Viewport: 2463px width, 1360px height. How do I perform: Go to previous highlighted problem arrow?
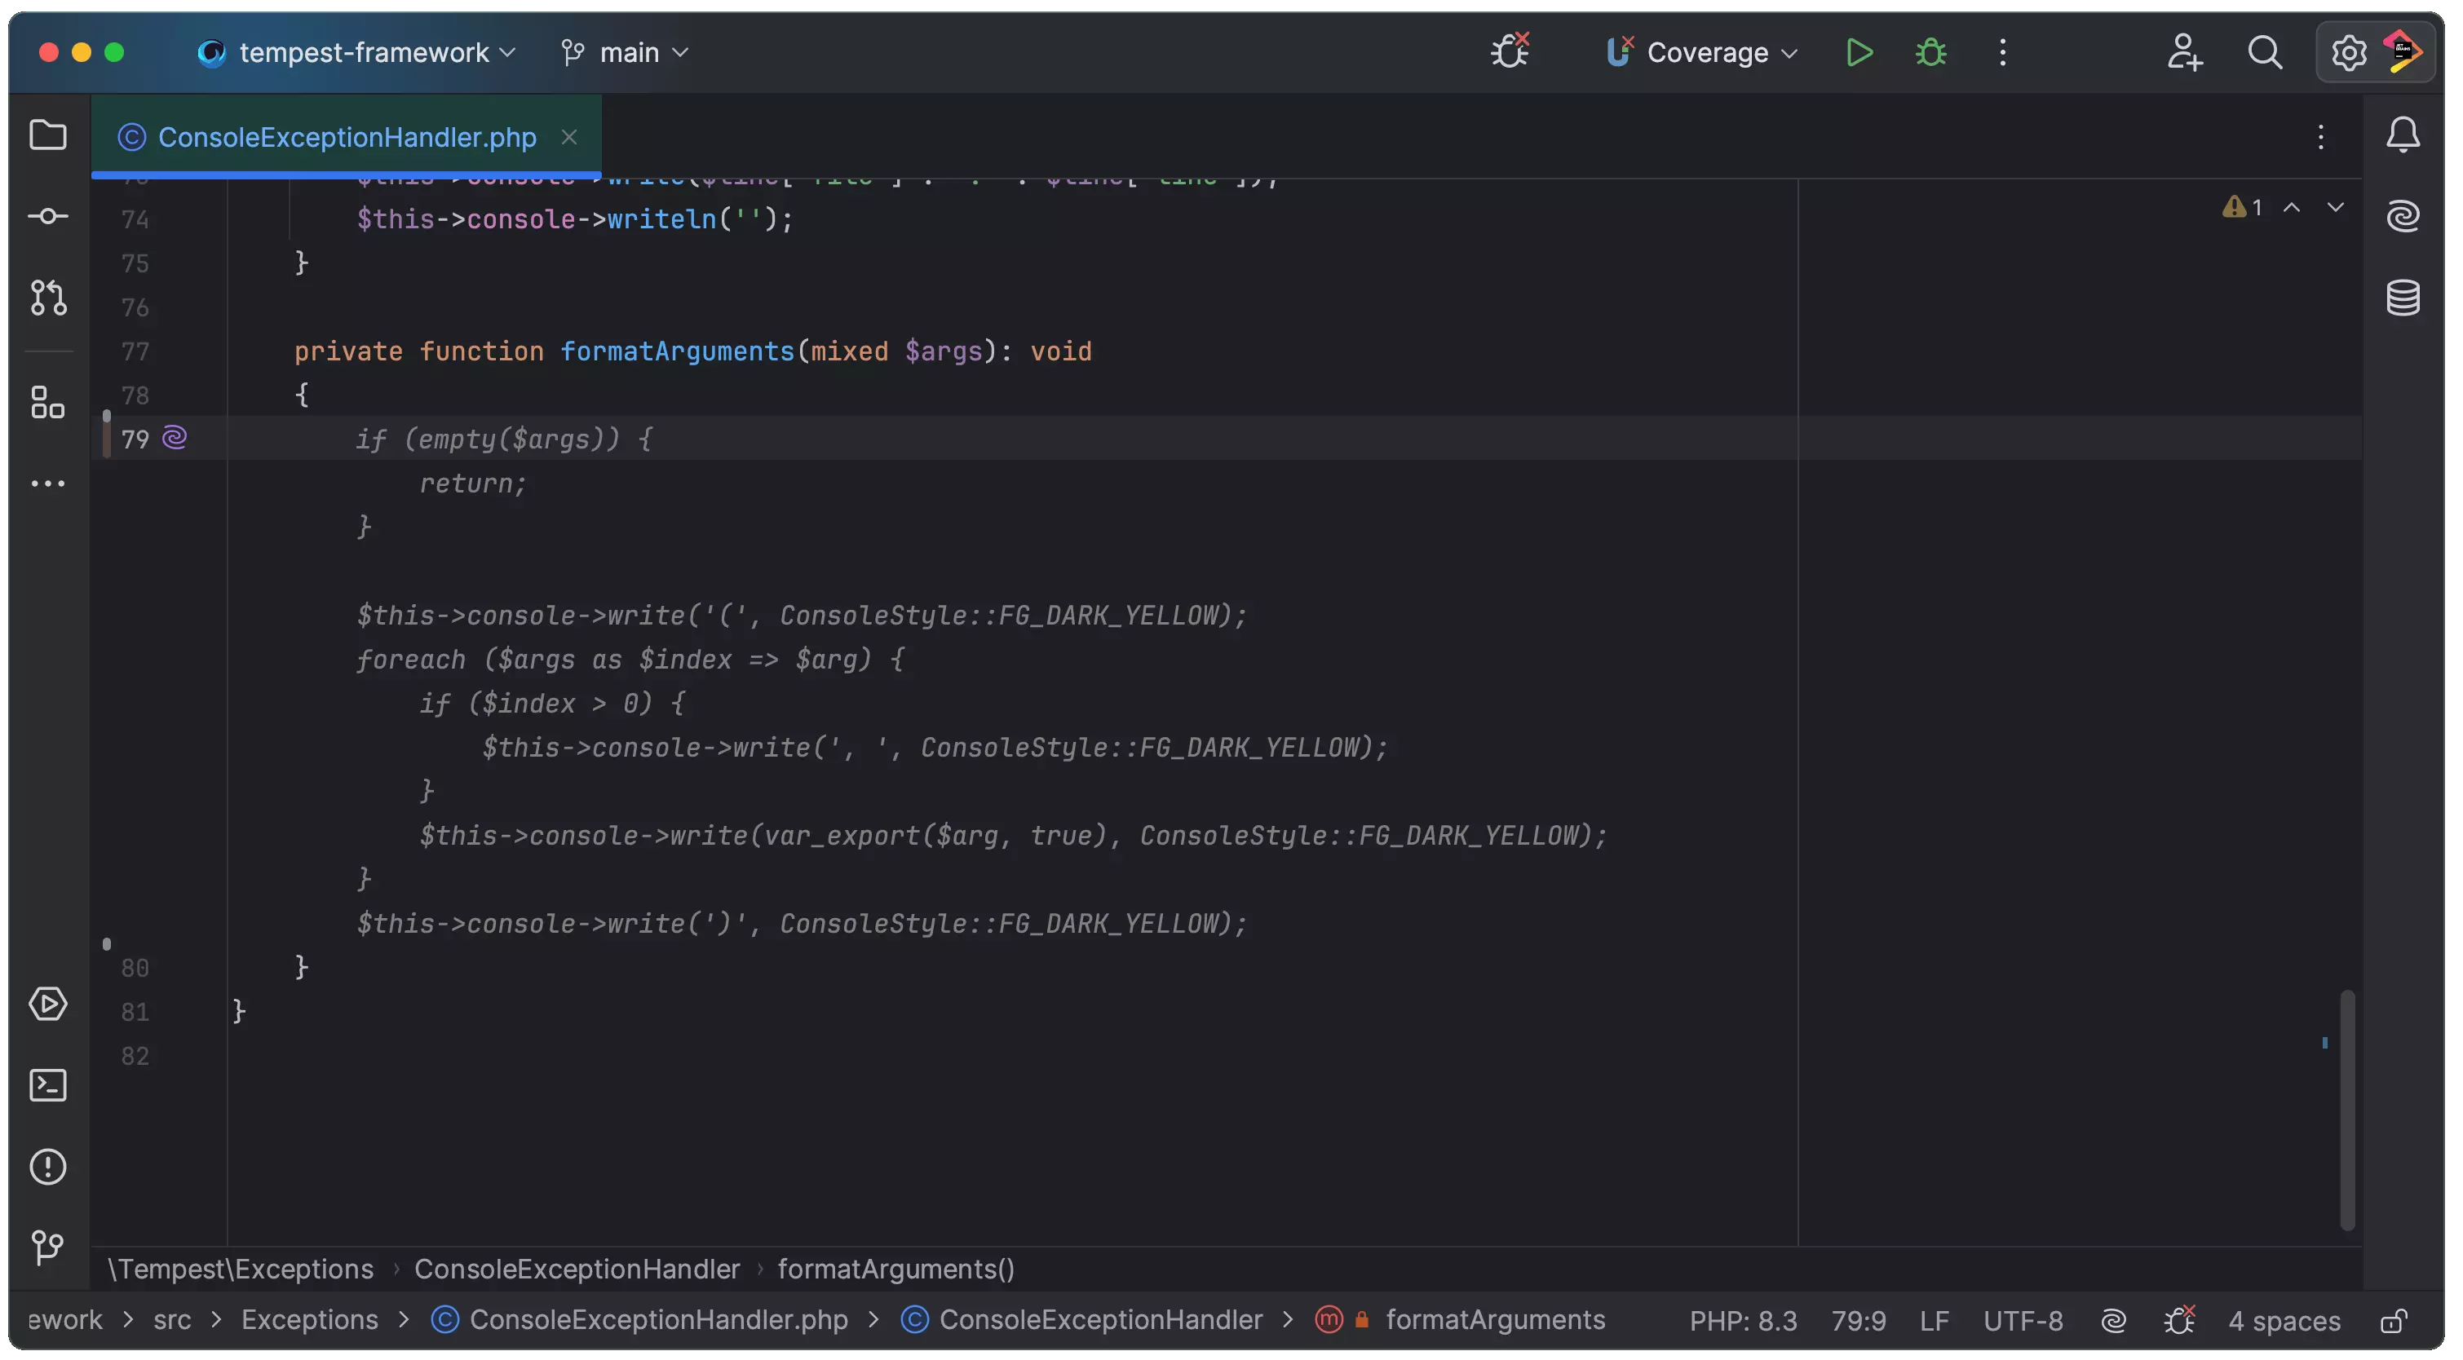pyautogui.click(x=2292, y=207)
